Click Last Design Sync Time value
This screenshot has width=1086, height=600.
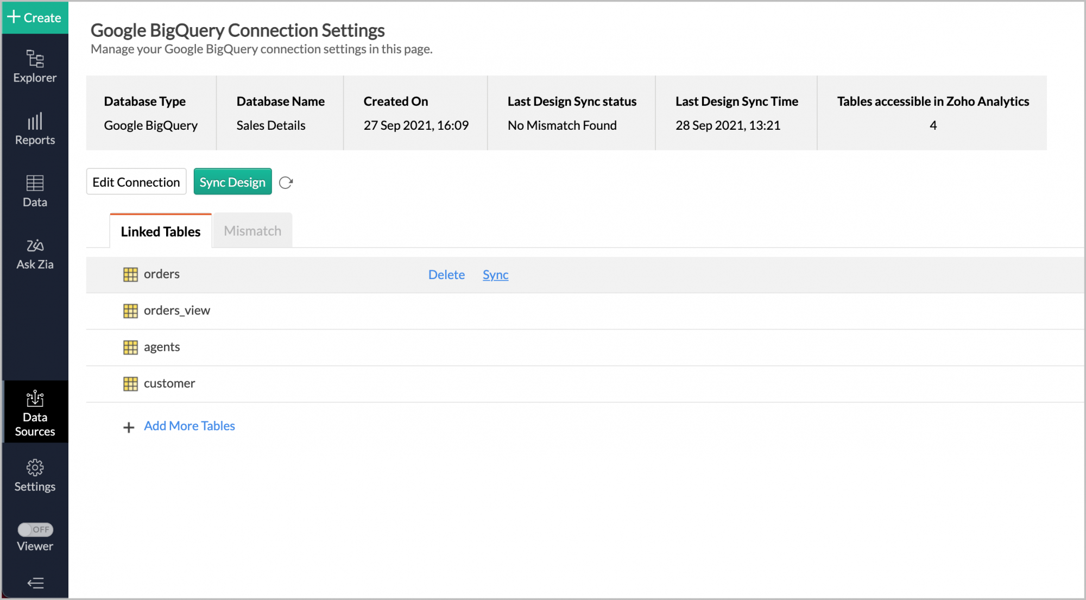[x=728, y=125]
